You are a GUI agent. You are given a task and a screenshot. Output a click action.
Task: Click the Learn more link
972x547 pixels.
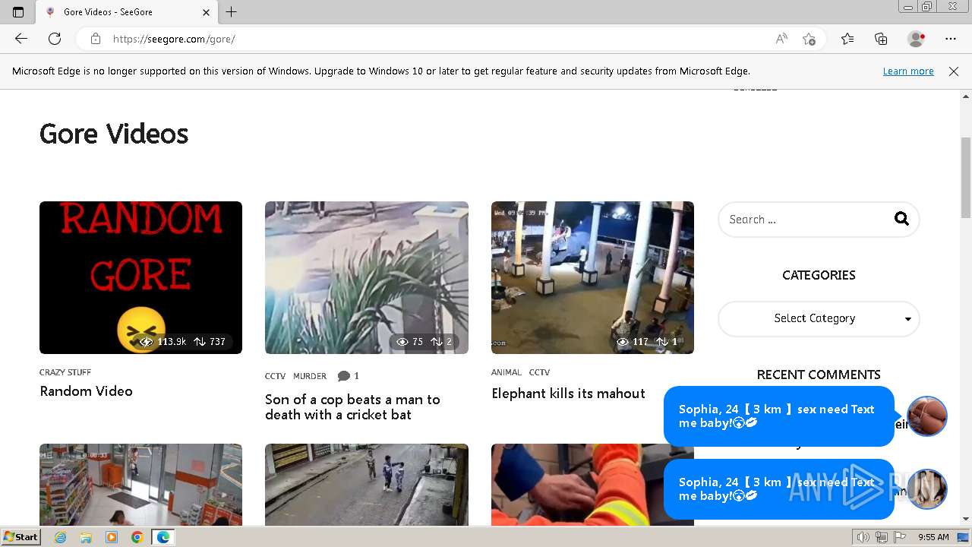(x=908, y=71)
